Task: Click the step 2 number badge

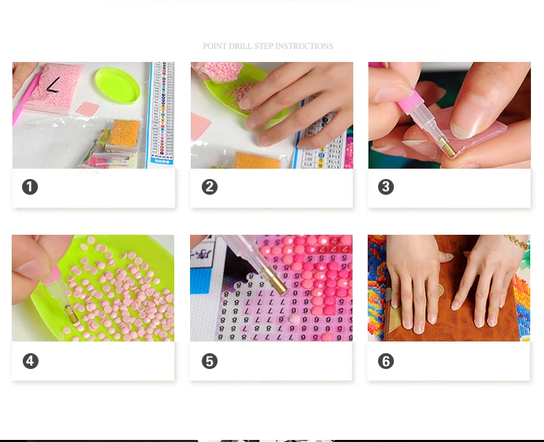Action: point(209,187)
